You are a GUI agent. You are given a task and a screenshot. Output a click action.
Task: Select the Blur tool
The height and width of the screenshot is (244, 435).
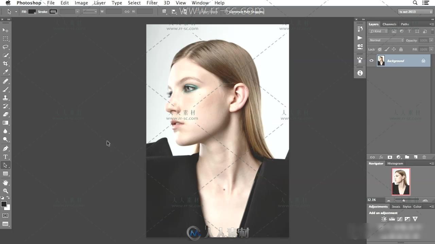[x=5, y=131]
